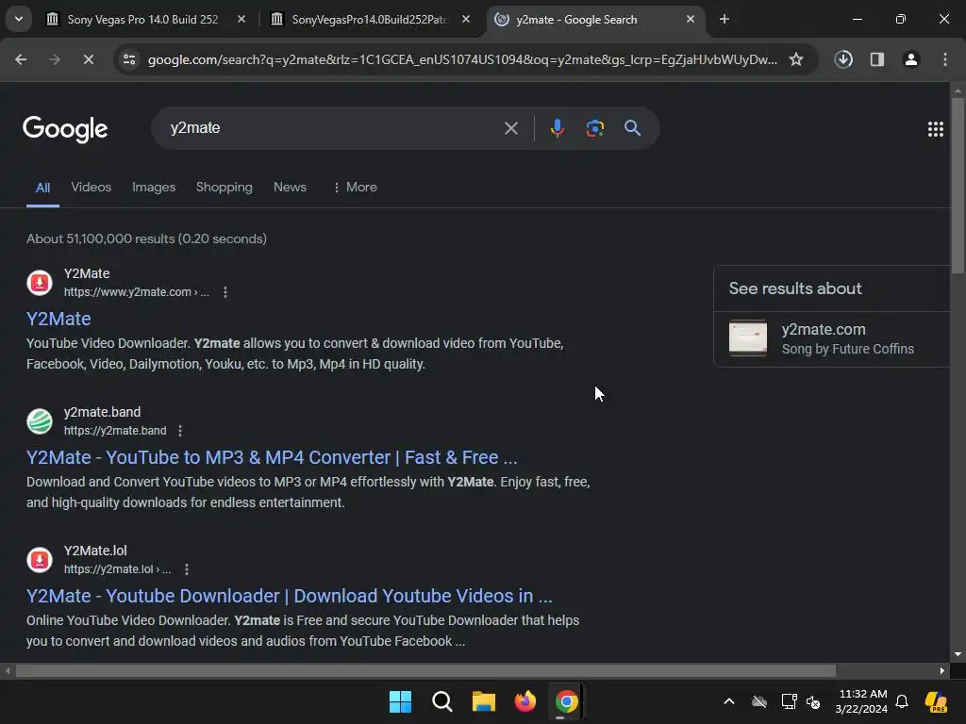Open File Explorer from taskbar

484,701
